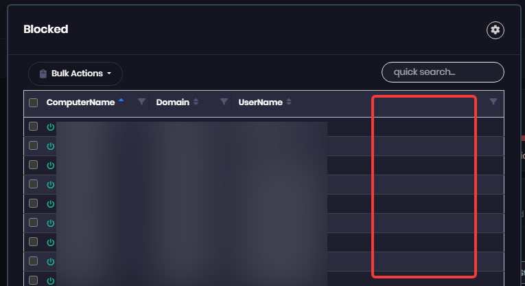Open the Bulk Actions dropdown
Image resolution: width=525 pixels, height=286 pixels.
(75, 74)
